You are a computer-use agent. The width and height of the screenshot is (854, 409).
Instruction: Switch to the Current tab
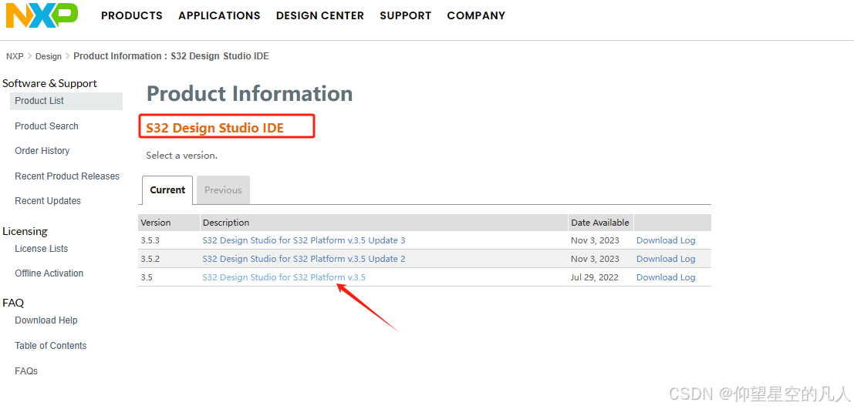click(167, 189)
